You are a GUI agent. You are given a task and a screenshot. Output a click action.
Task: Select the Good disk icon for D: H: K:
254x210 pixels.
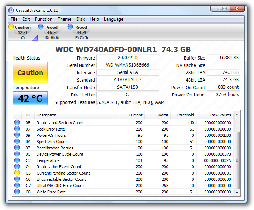(41, 27)
